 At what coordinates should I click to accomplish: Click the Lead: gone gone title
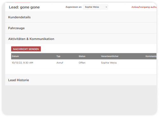point(24,7)
